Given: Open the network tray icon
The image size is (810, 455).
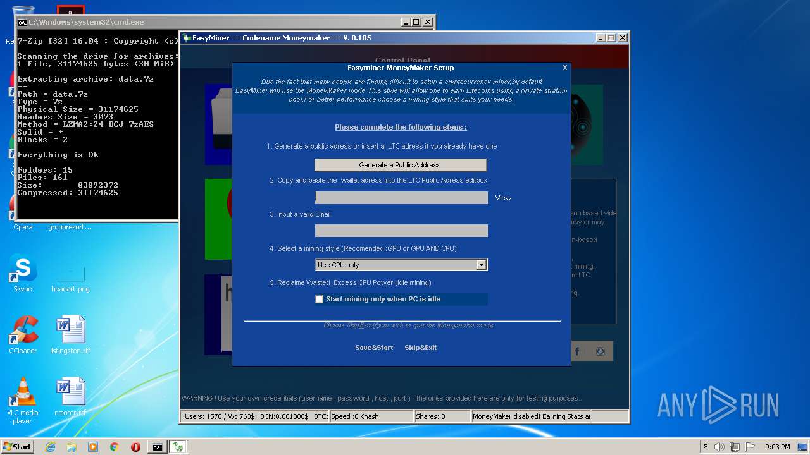Looking at the screenshot, I should pyautogui.click(x=734, y=447).
